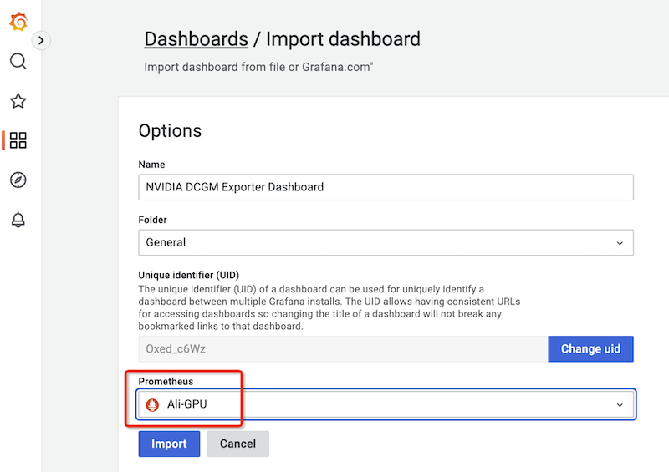Click the Import button

[x=169, y=444]
